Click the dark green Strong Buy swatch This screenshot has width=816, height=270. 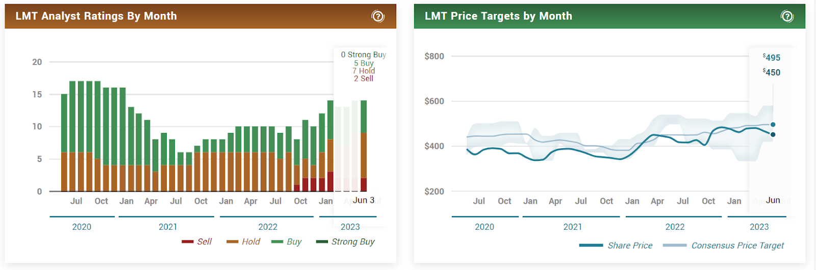(322, 241)
